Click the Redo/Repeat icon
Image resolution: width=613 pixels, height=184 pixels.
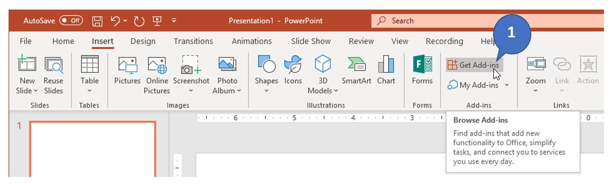[x=139, y=21]
